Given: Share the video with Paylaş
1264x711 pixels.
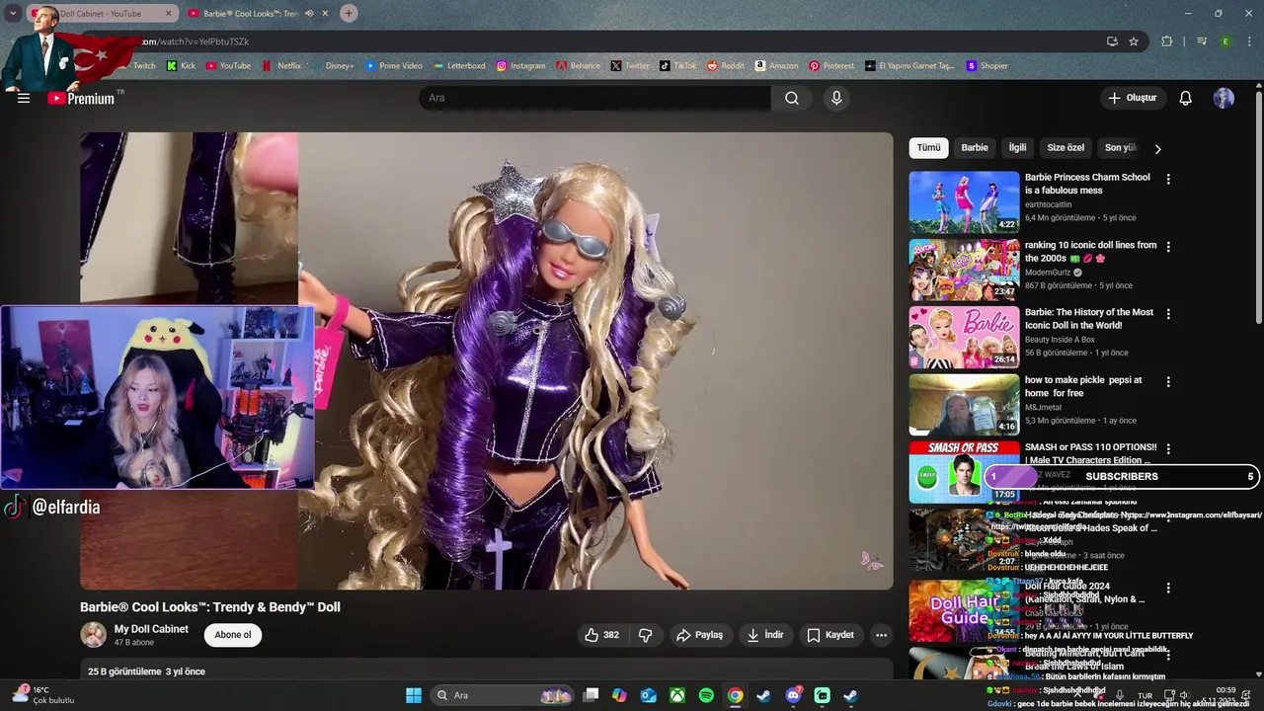Looking at the screenshot, I should (699, 635).
